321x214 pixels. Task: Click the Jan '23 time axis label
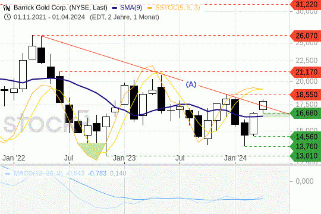click(124, 158)
